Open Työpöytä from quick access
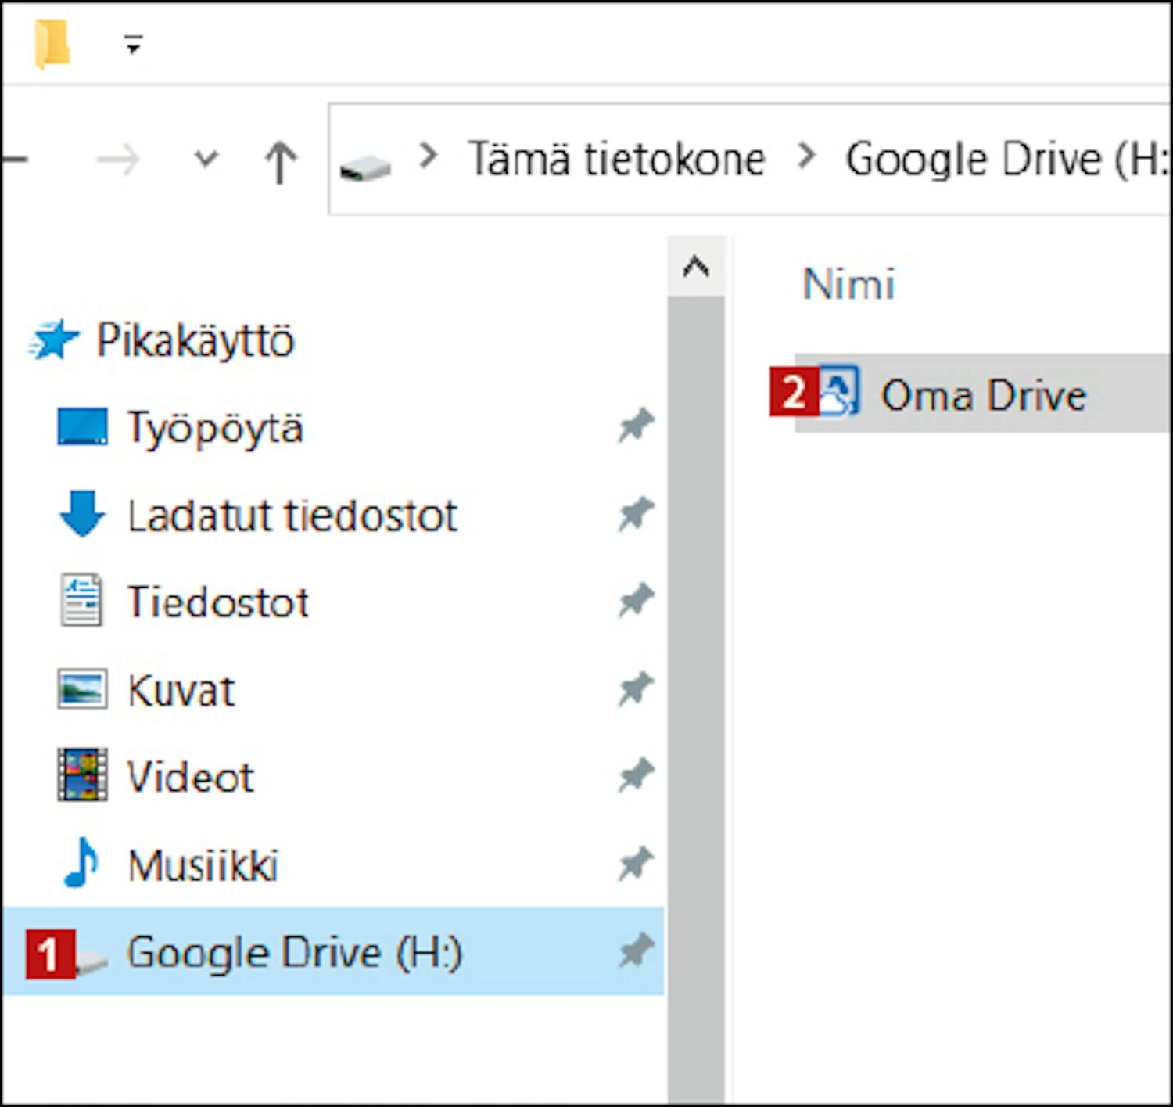1173x1107 pixels. (x=215, y=427)
